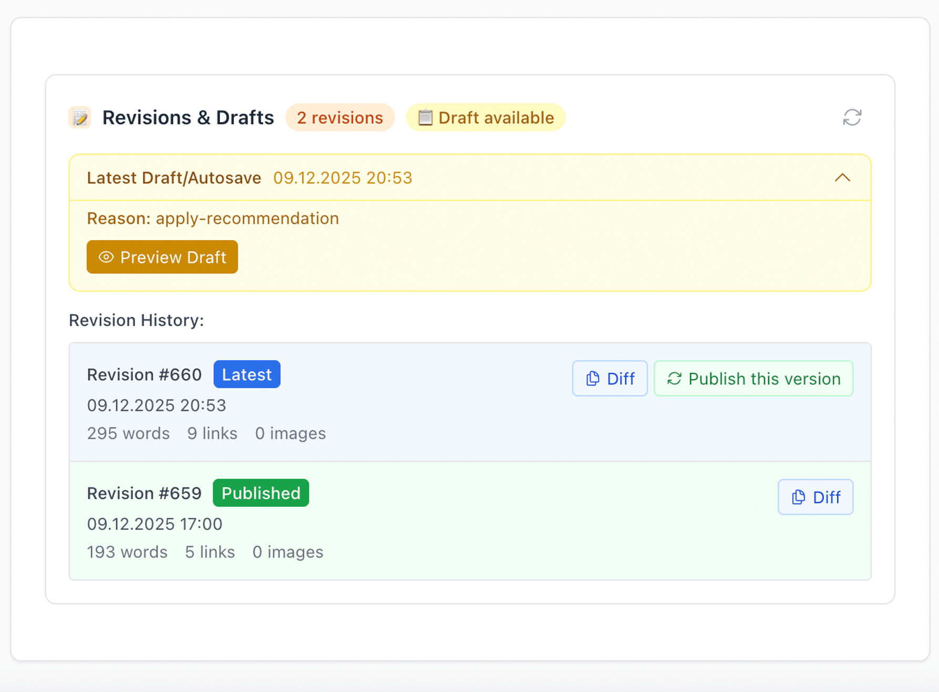Click the clipboard icon in Draft available badge

click(425, 117)
